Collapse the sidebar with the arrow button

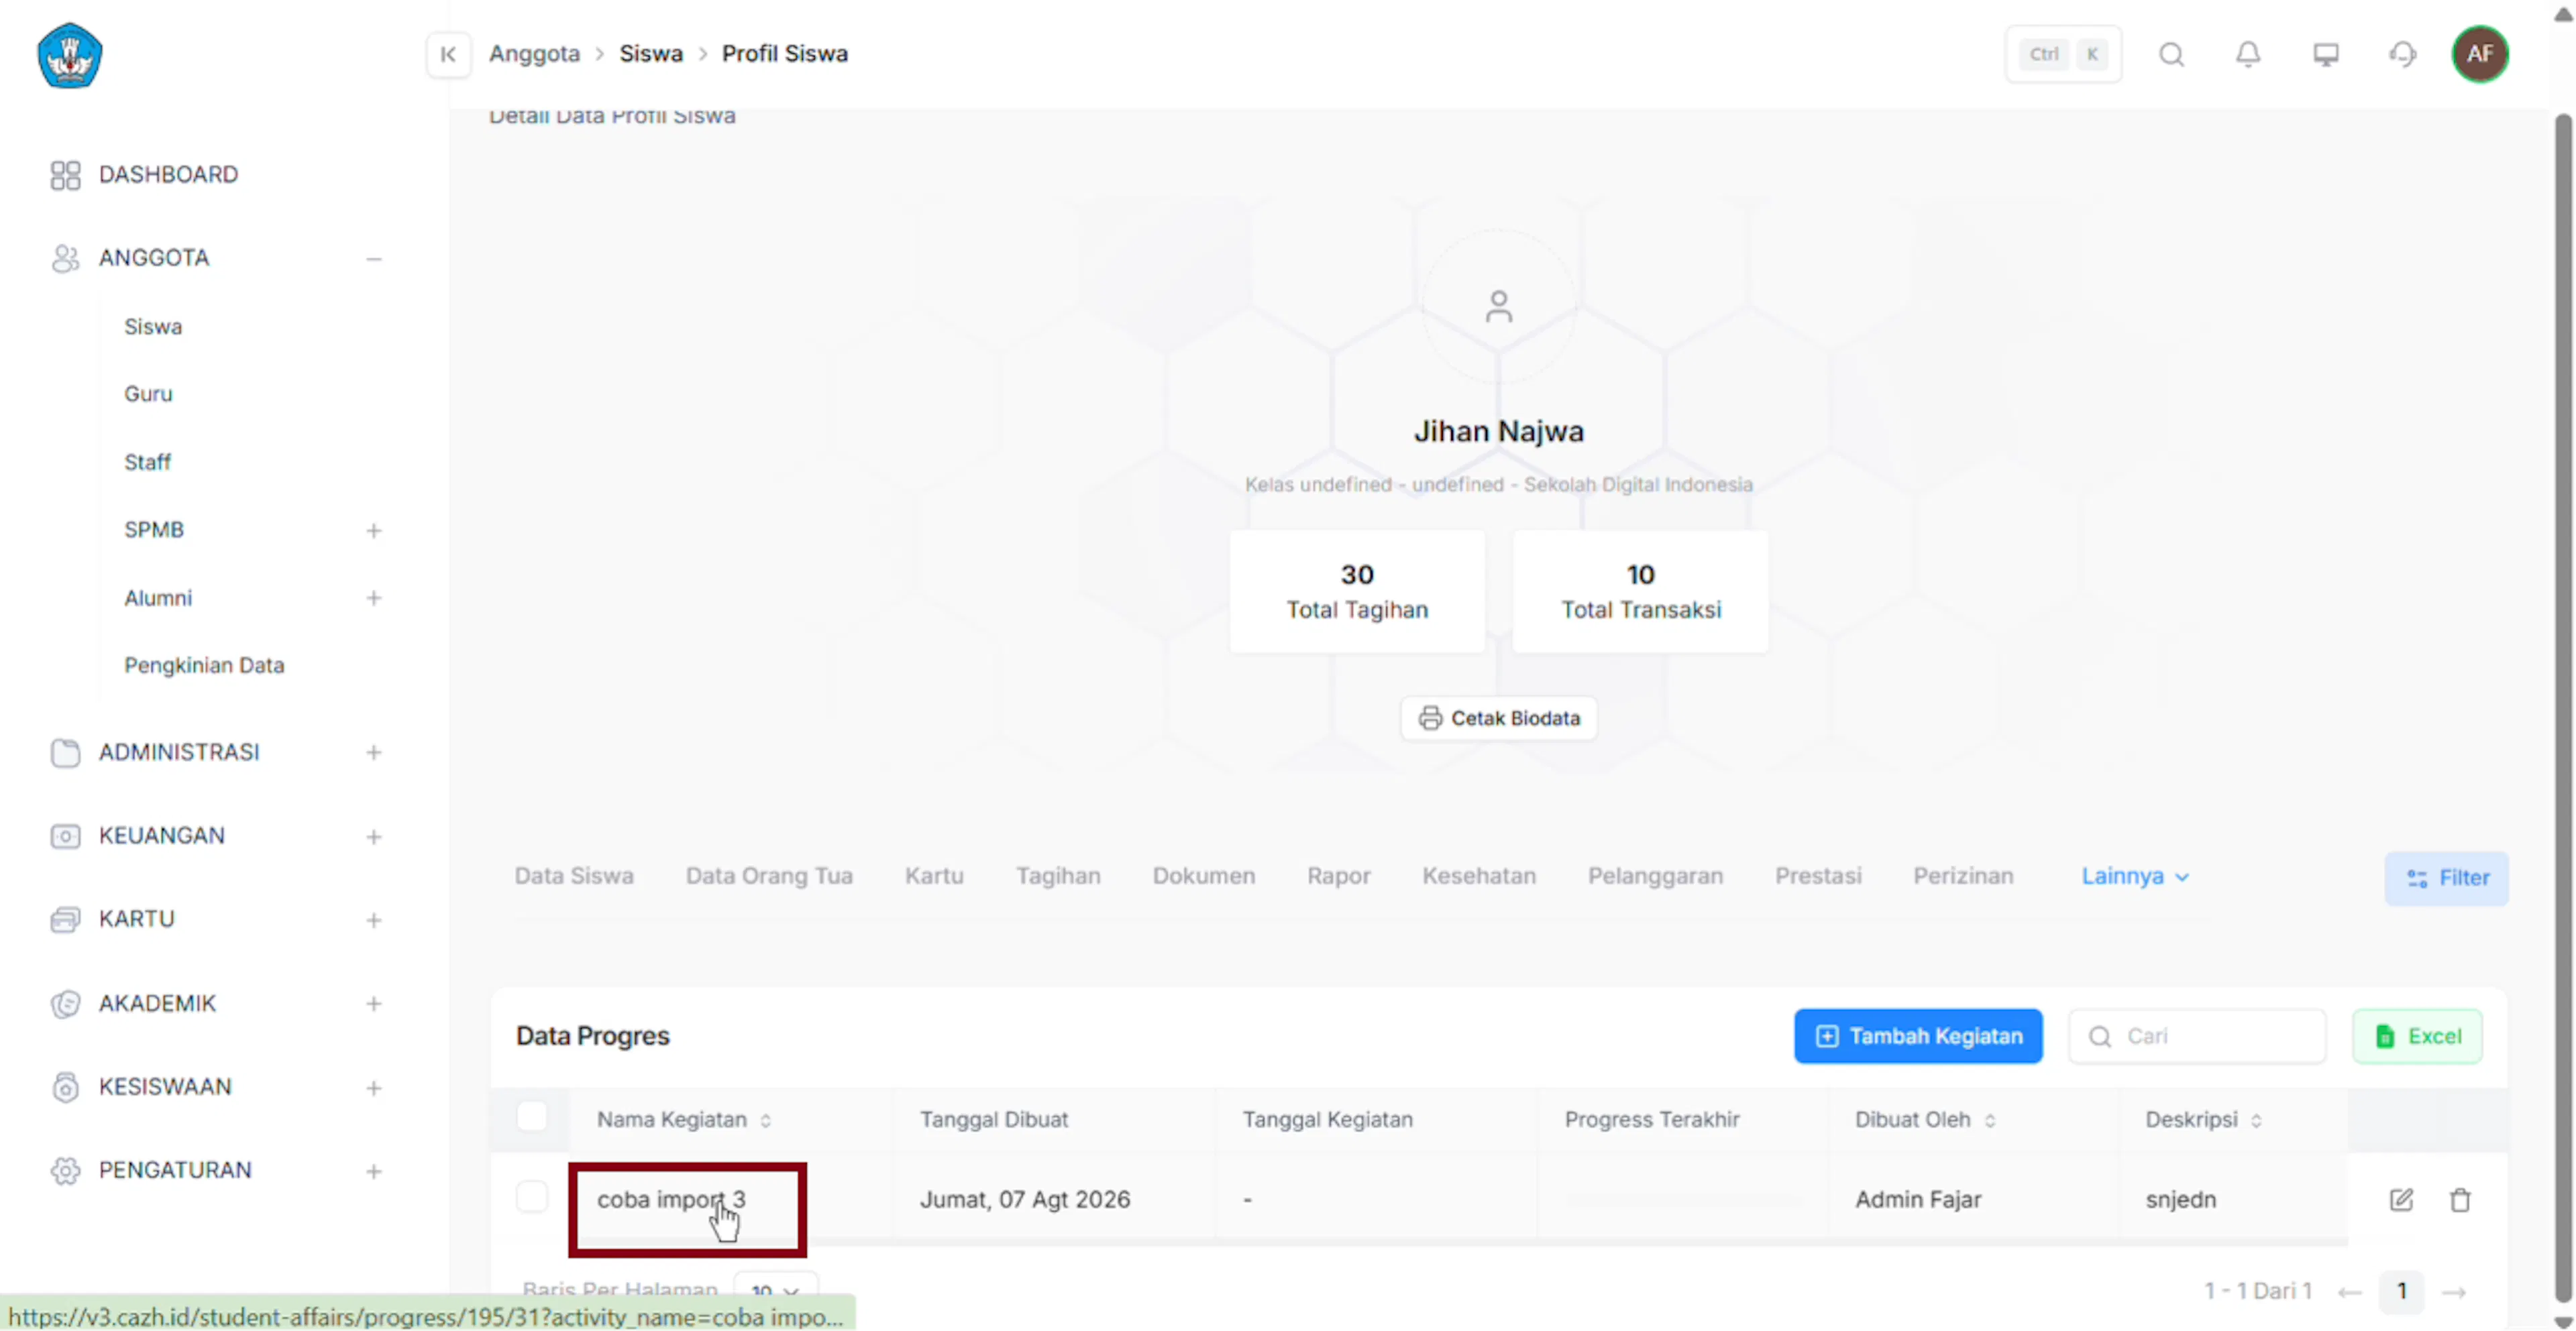(448, 54)
